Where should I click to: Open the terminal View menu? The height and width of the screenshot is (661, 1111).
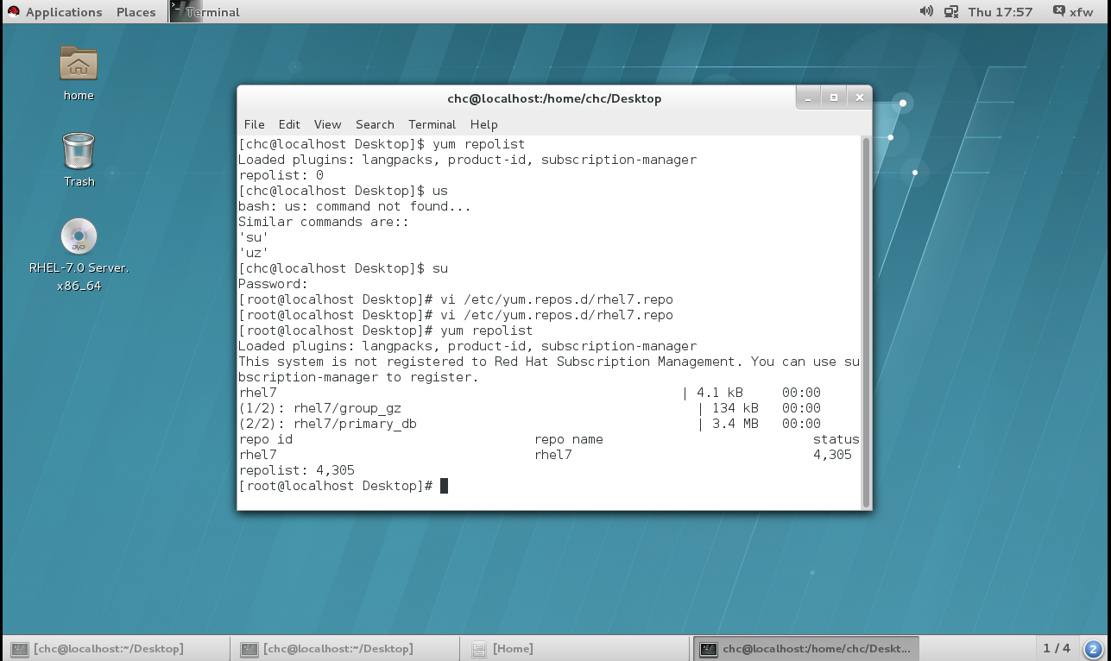327,124
